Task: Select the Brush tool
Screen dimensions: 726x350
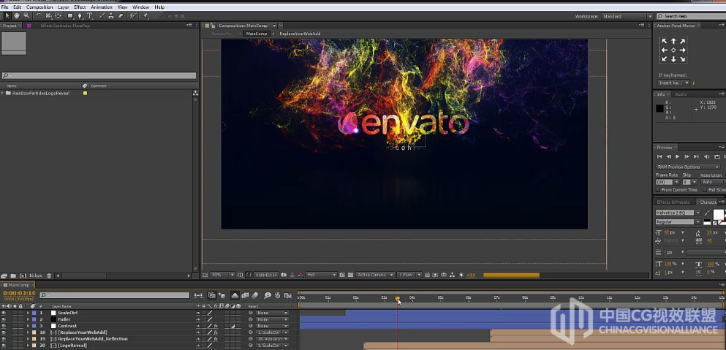Action: (x=102, y=16)
